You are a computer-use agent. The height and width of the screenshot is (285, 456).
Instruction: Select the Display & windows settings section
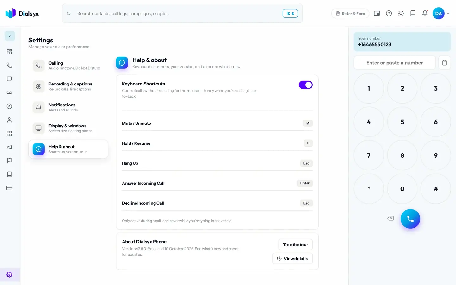68,128
